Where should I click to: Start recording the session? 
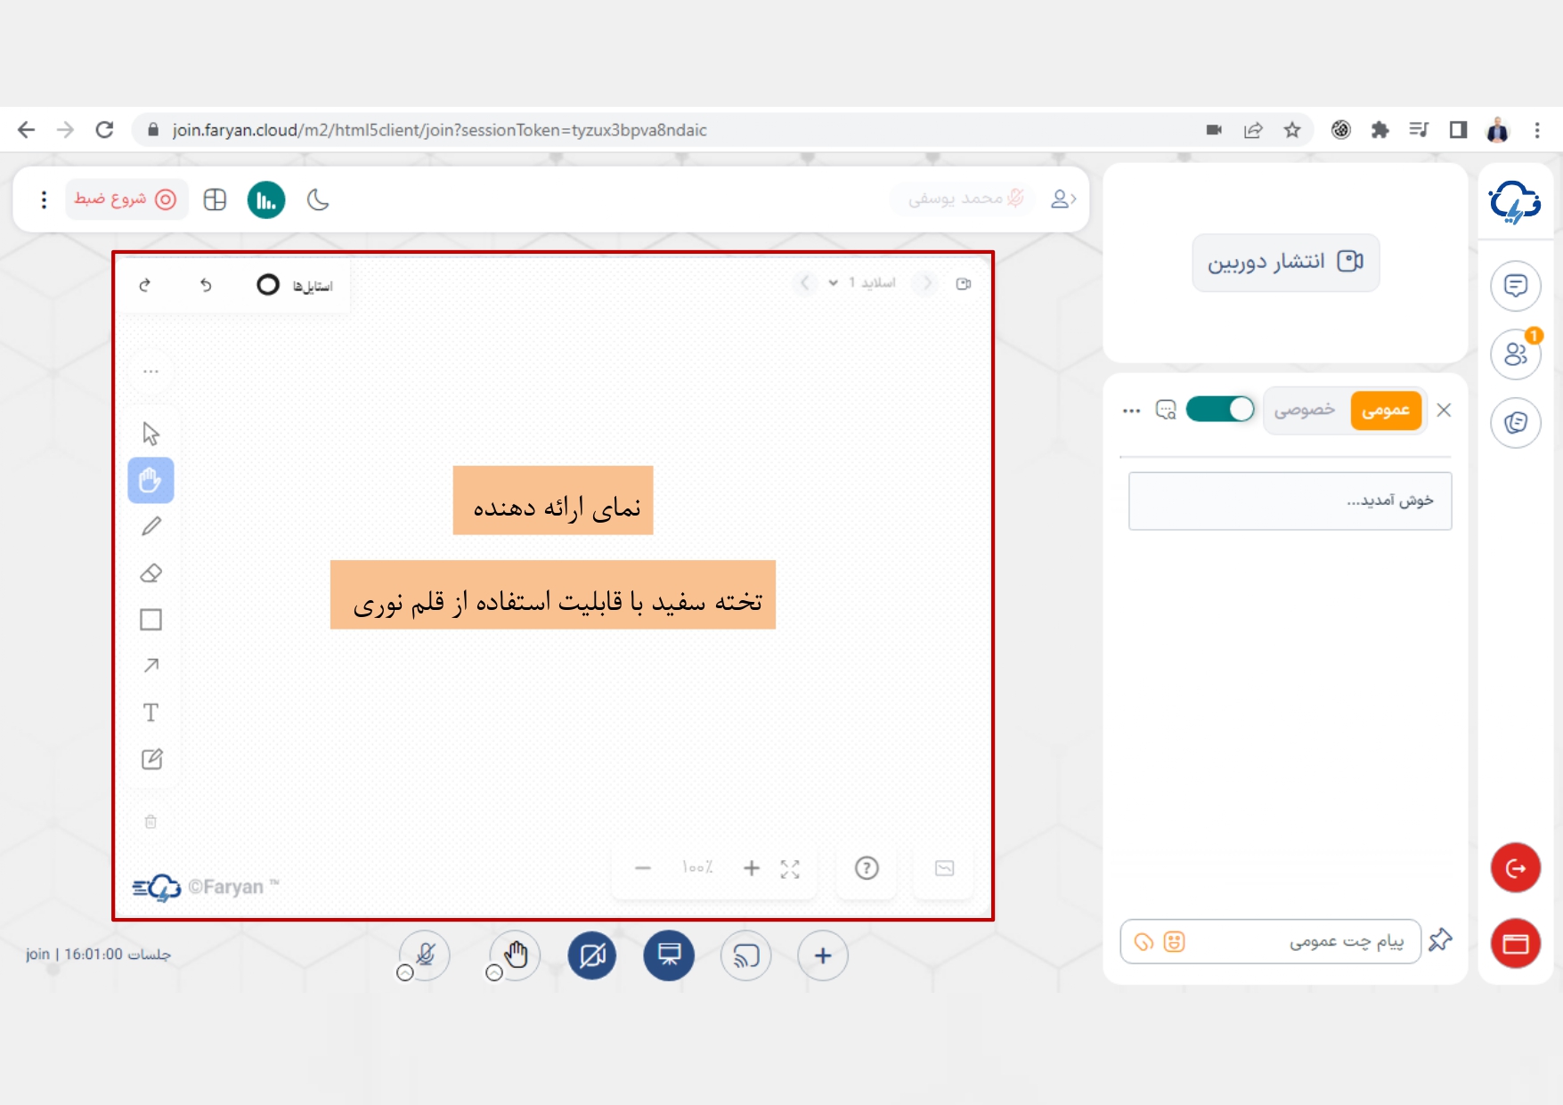(x=126, y=199)
